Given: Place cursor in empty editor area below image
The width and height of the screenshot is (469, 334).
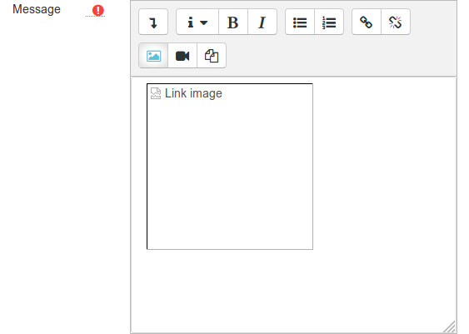Looking at the screenshot, I should (293, 287).
